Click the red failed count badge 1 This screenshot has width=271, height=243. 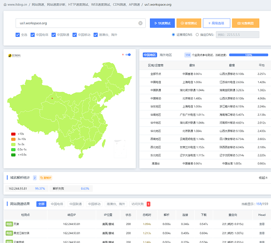(149, 204)
